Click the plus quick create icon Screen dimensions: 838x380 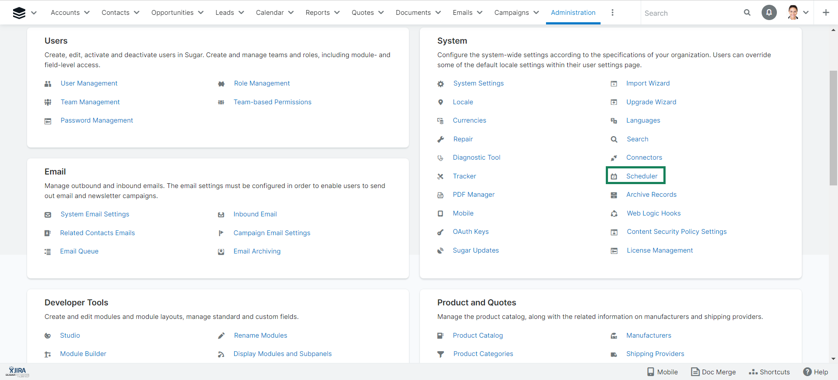(x=826, y=13)
